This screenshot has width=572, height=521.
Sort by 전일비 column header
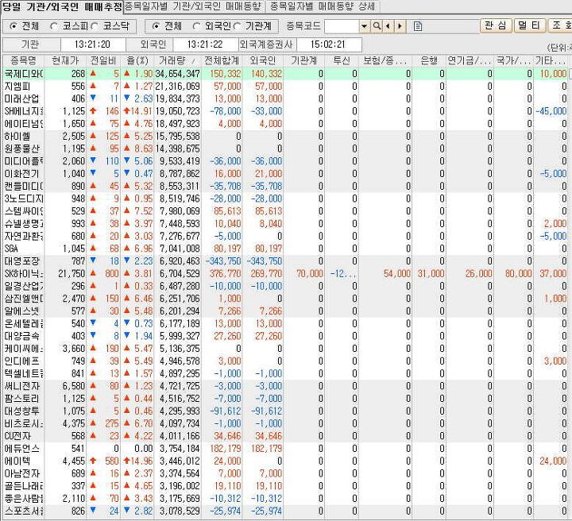tap(103, 60)
